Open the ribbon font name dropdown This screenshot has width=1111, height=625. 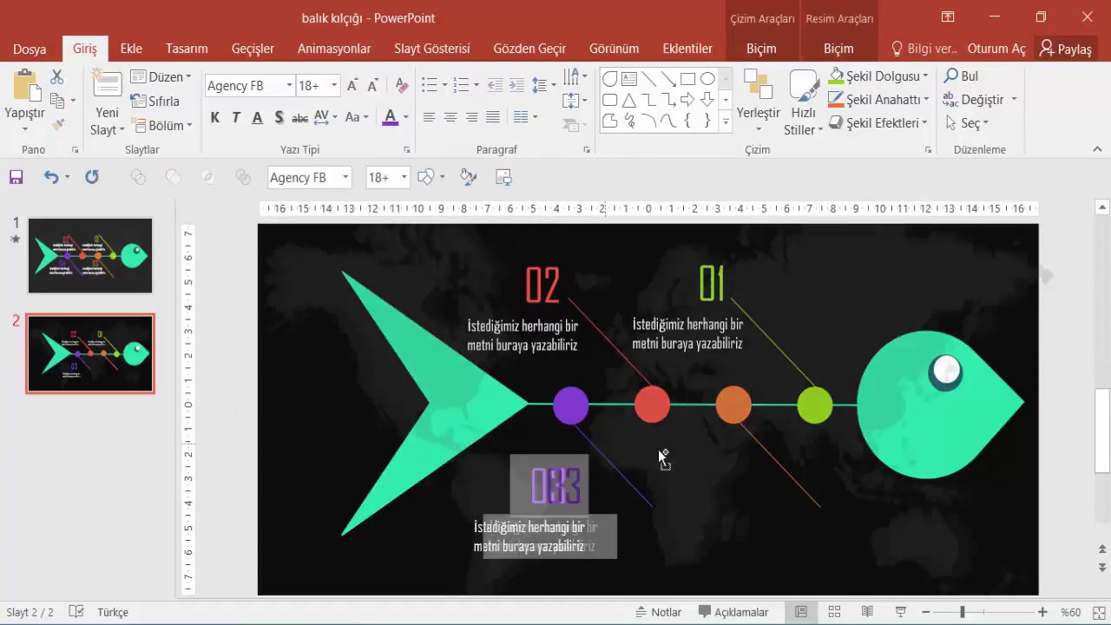pyautogui.click(x=289, y=85)
